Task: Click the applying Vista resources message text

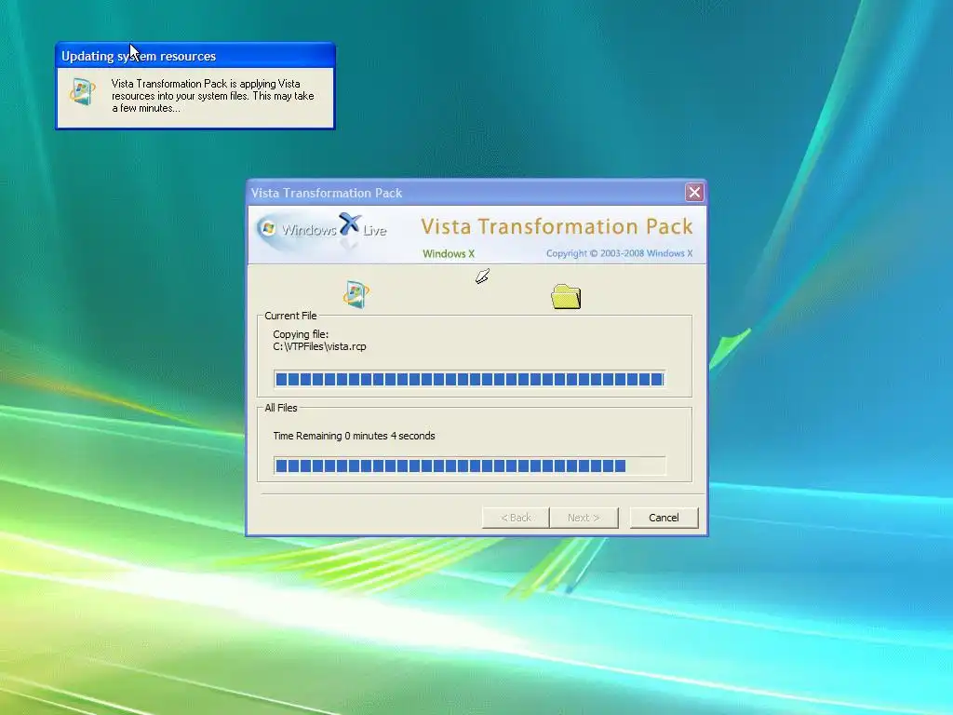Action: click(213, 96)
